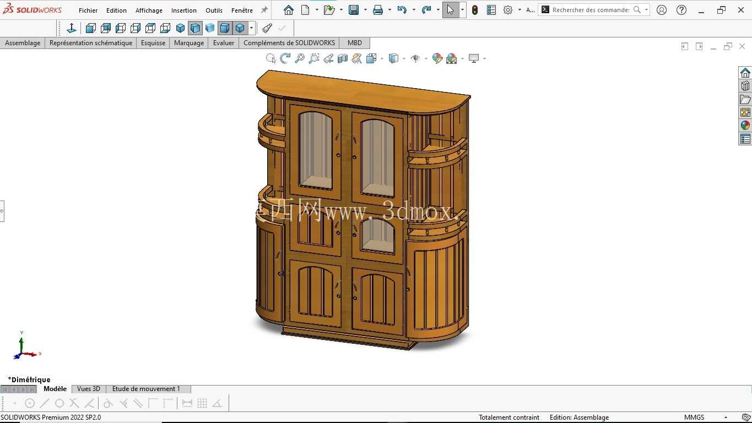Viewport: 752px width, 423px height.
Task: Open the Insertion menu
Action: pyautogui.click(x=184, y=10)
